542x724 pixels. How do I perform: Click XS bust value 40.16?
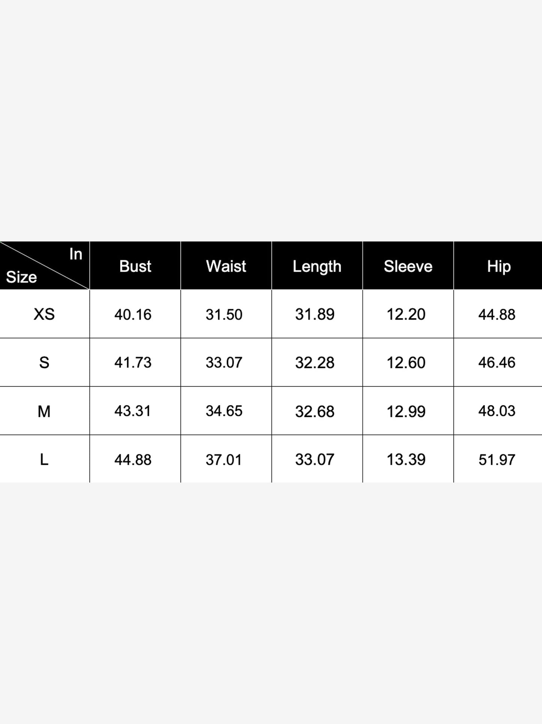[133, 314]
